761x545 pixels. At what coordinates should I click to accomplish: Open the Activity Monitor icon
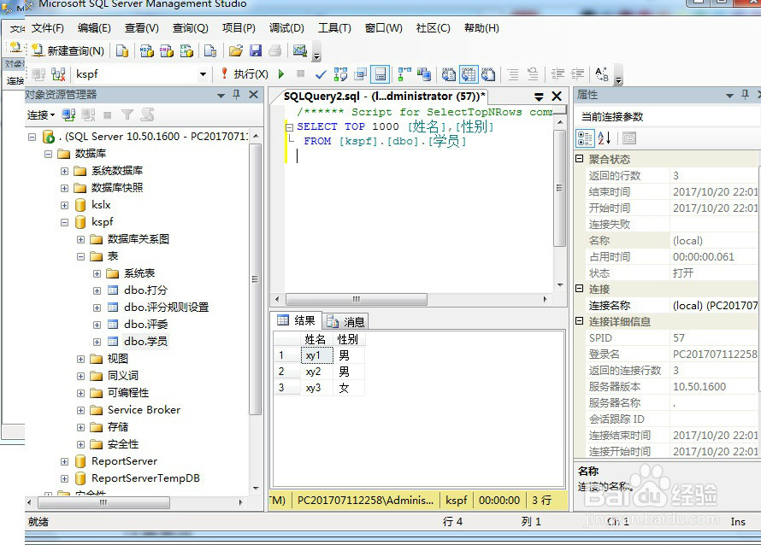[300, 50]
